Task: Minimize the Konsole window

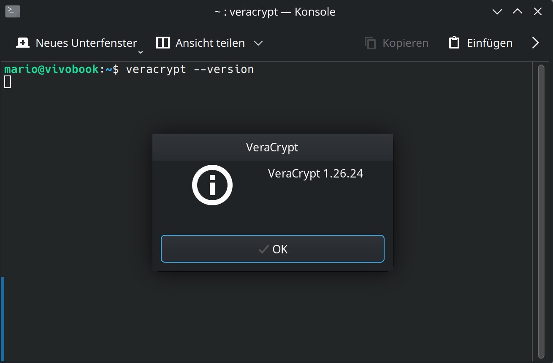Action: pos(497,12)
